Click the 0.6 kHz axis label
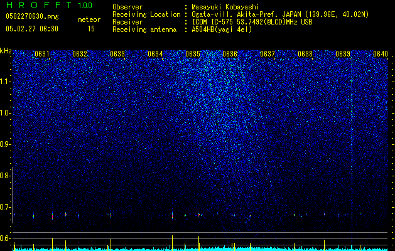The image size is (395, 251). pyautogui.click(x=6, y=238)
